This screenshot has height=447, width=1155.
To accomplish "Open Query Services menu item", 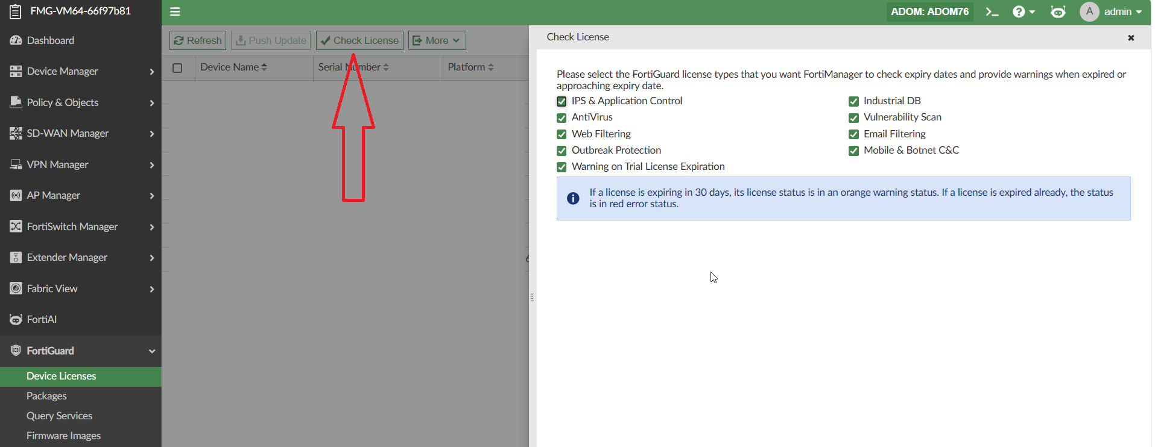I will point(59,416).
